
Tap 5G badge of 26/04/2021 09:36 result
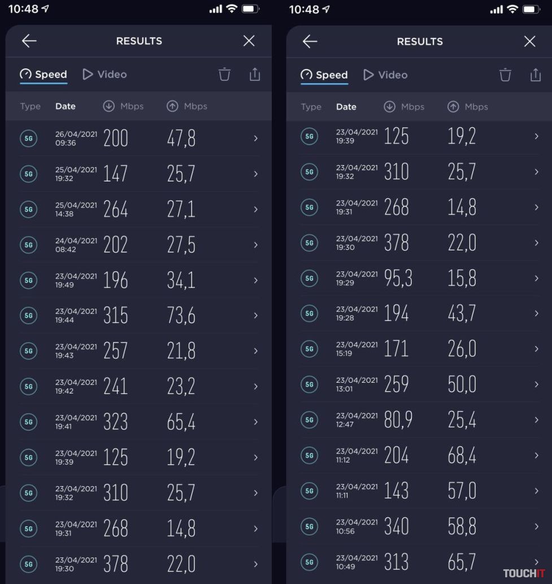coord(28,139)
